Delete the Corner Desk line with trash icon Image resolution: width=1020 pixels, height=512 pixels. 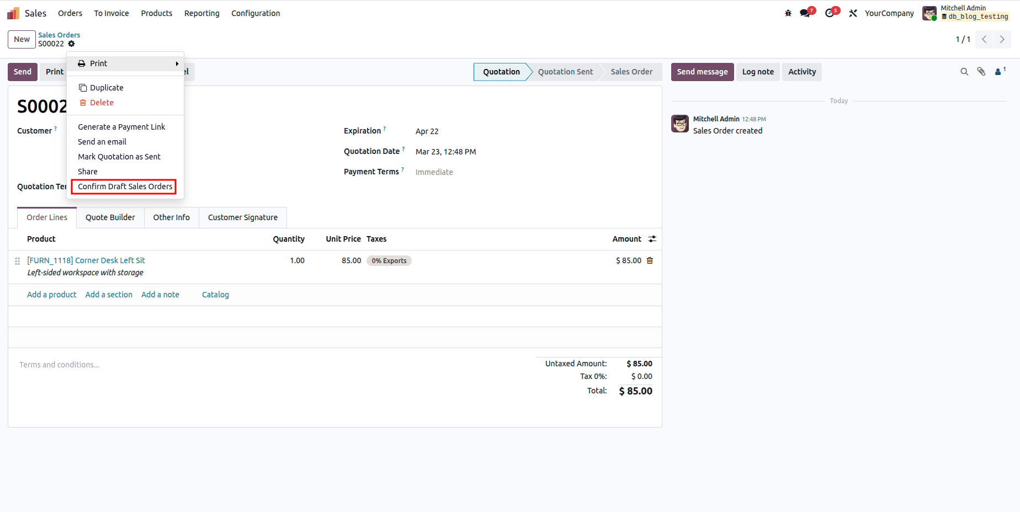click(650, 260)
